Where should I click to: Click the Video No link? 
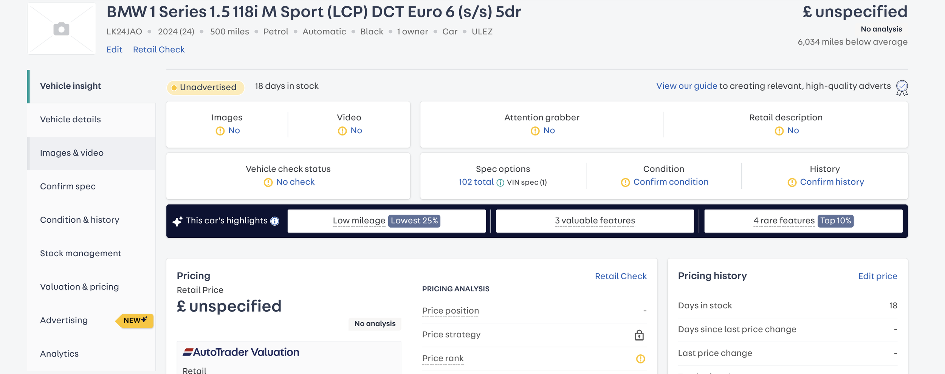tap(356, 131)
